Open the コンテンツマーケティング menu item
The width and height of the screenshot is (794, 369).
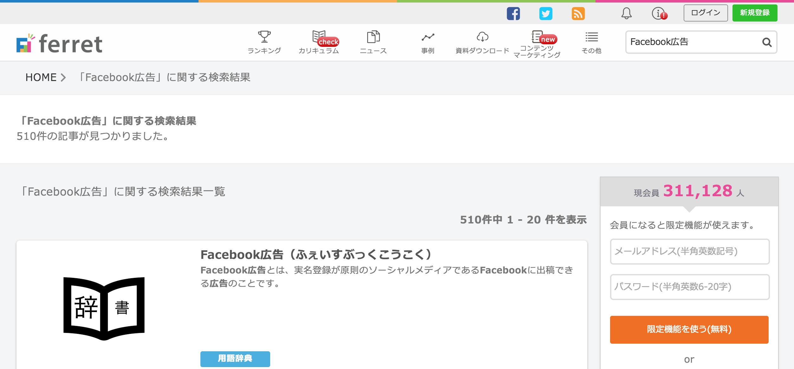click(x=537, y=44)
